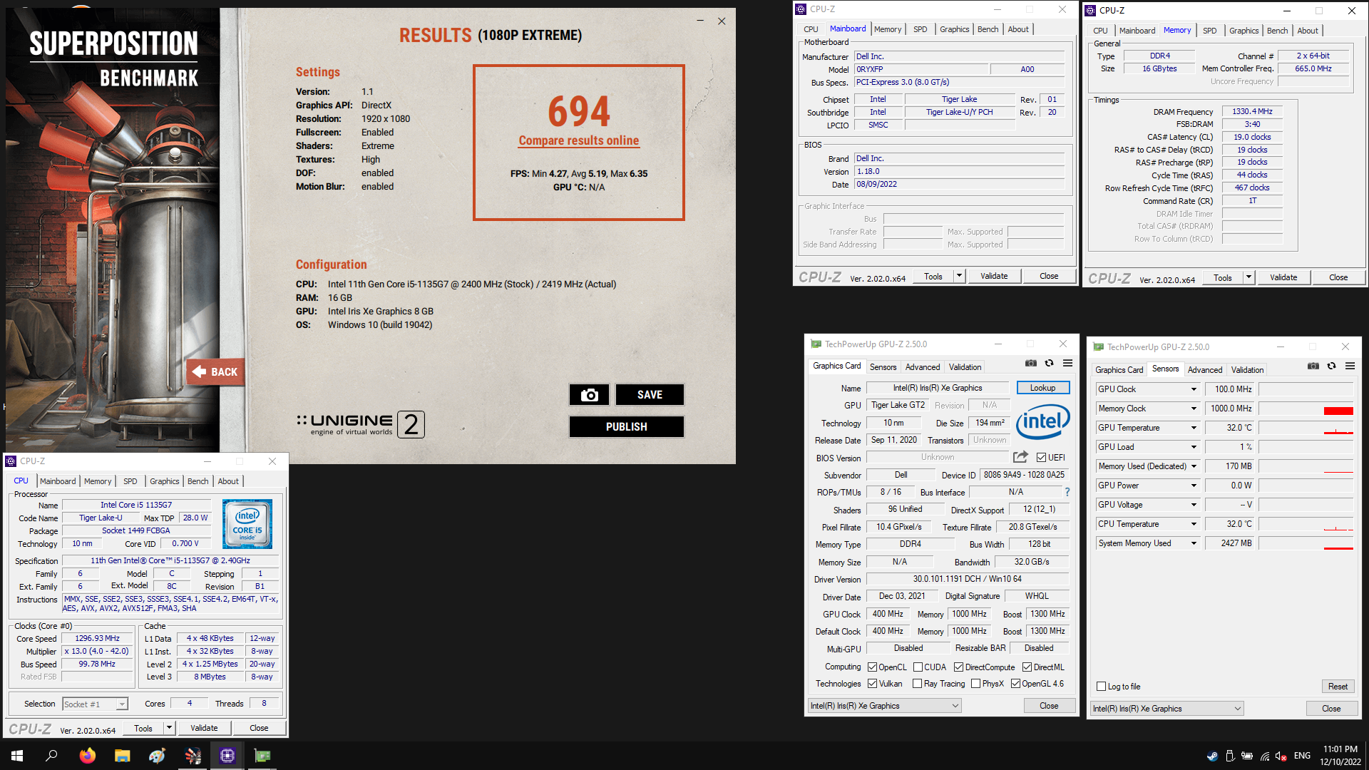1369x770 pixels.
Task: Click System Memory Used sensor graph
Action: 1306,543
